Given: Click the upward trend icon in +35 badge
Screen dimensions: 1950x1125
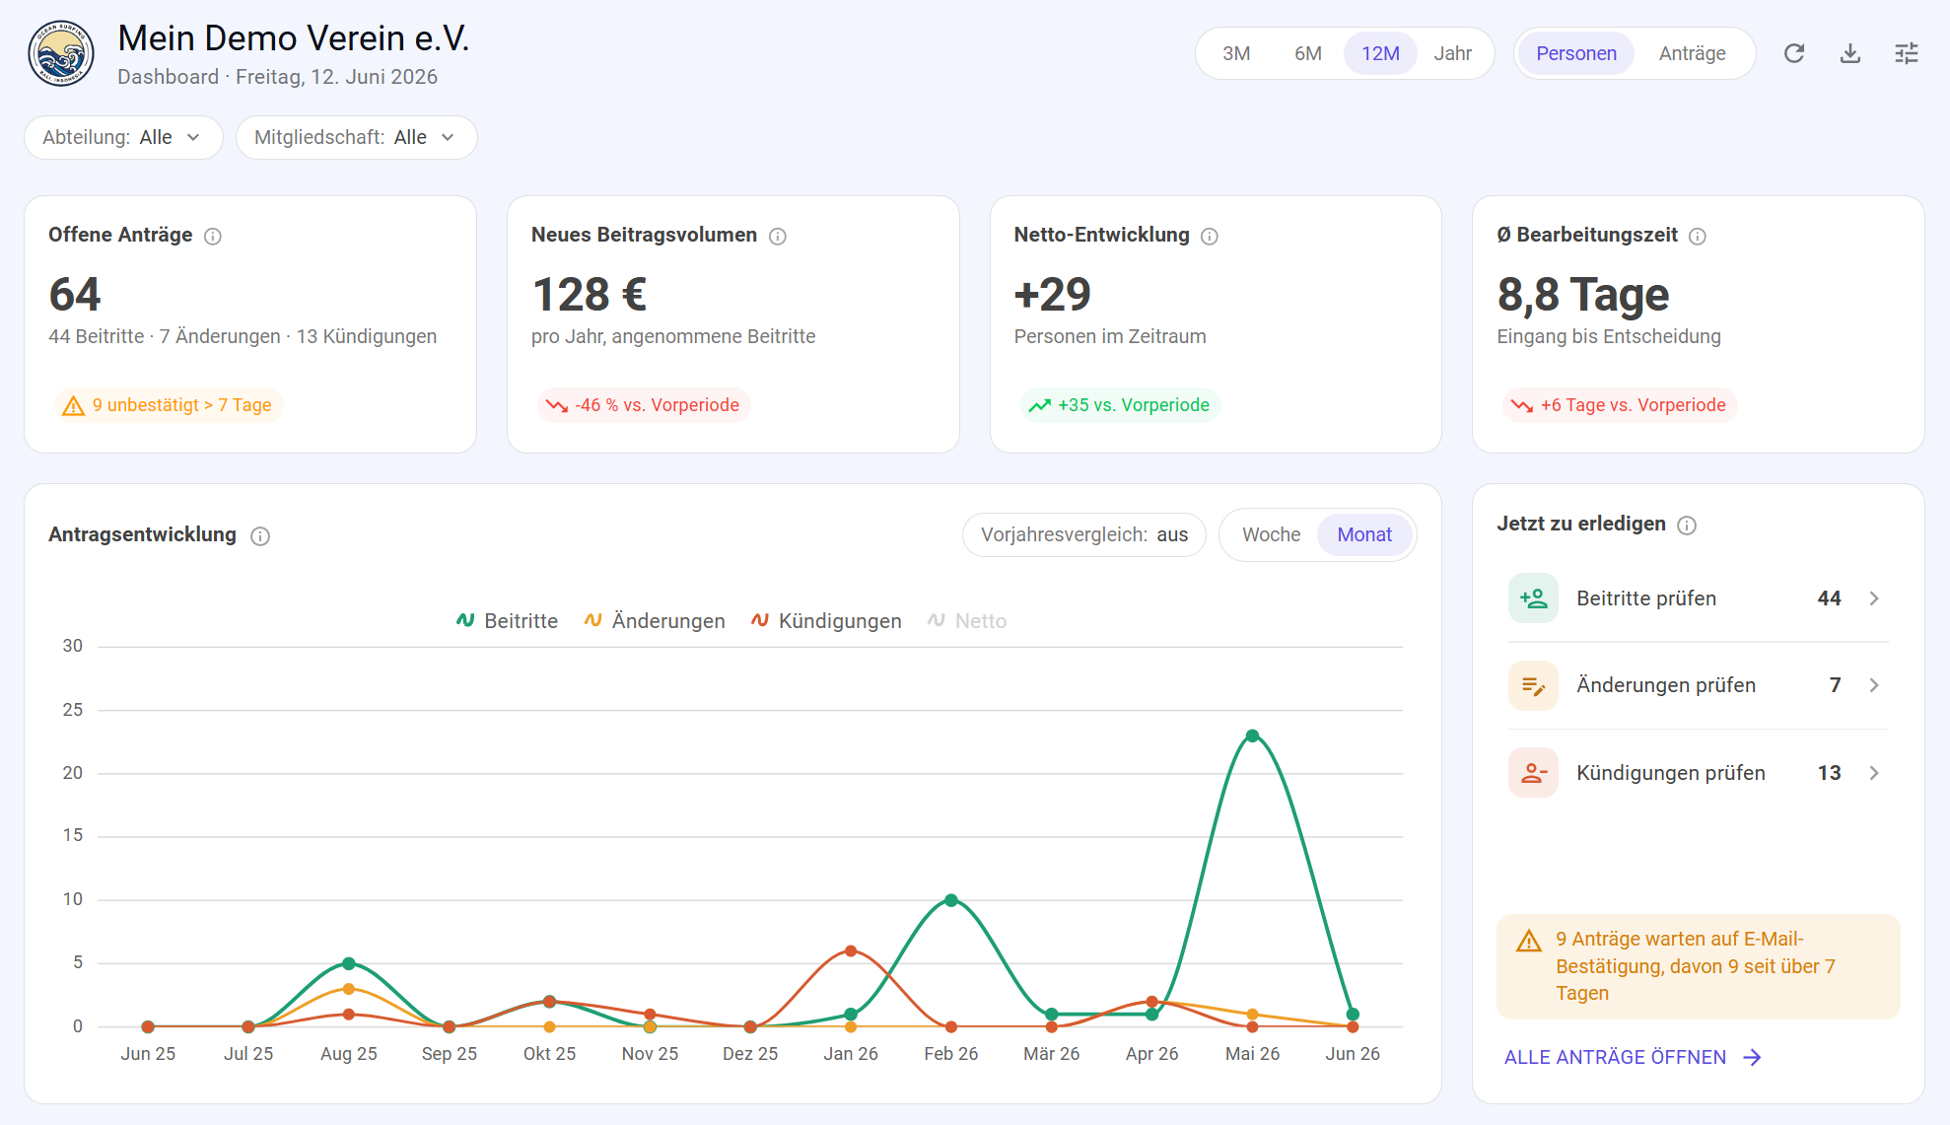Looking at the screenshot, I should pyautogui.click(x=1040, y=405).
